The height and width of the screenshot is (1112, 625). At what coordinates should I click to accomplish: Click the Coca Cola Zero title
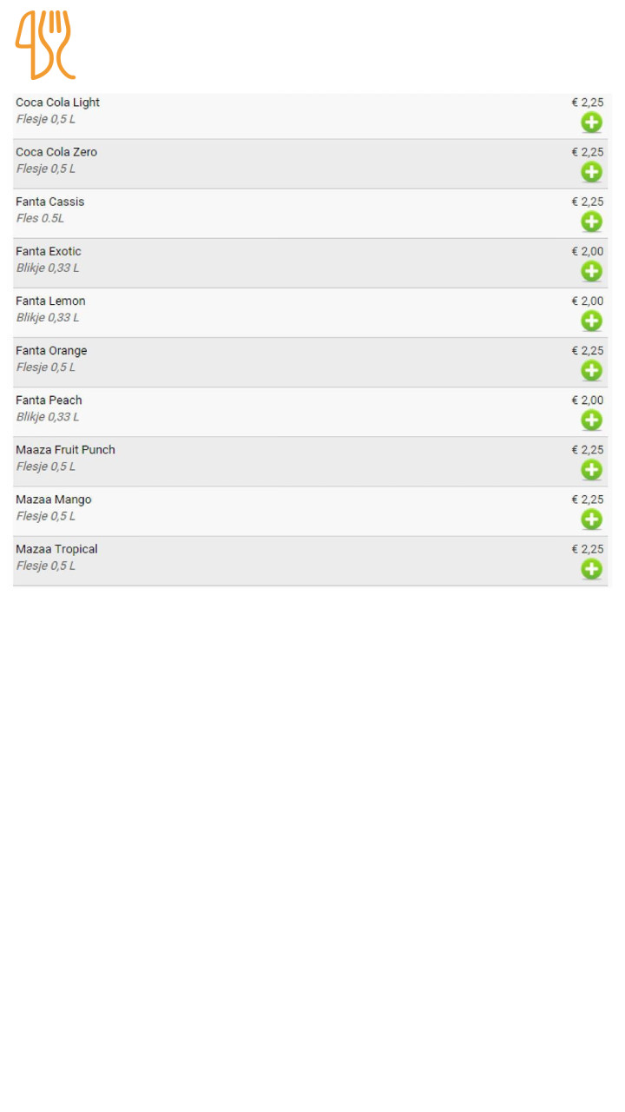[x=56, y=152]
